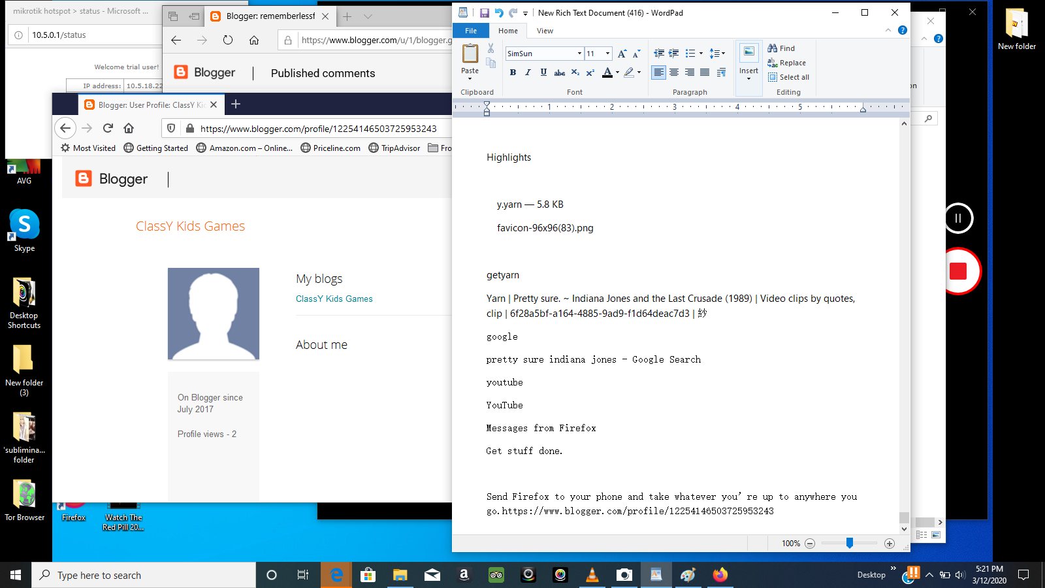Image resolution: width=1045 pixels, height=588 pixels.
Task: Align text right
Action: (x=690, y=73)
